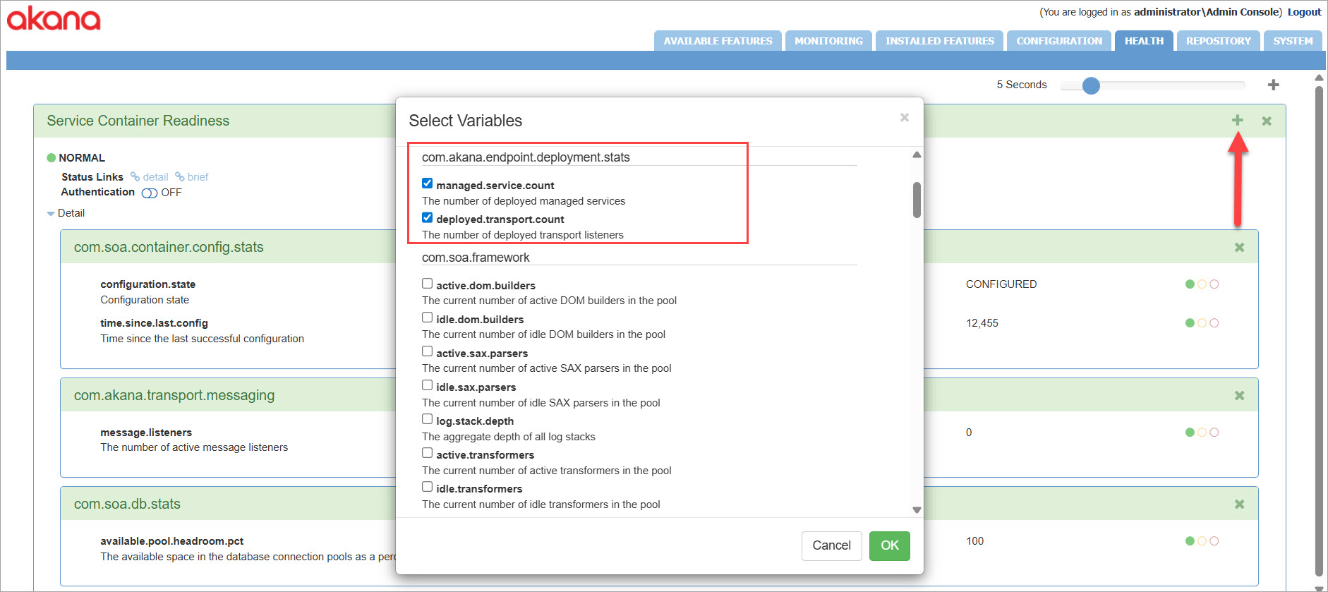Open the Installed Features tab
Viewport: 1328px width, 592px height.
939,41
